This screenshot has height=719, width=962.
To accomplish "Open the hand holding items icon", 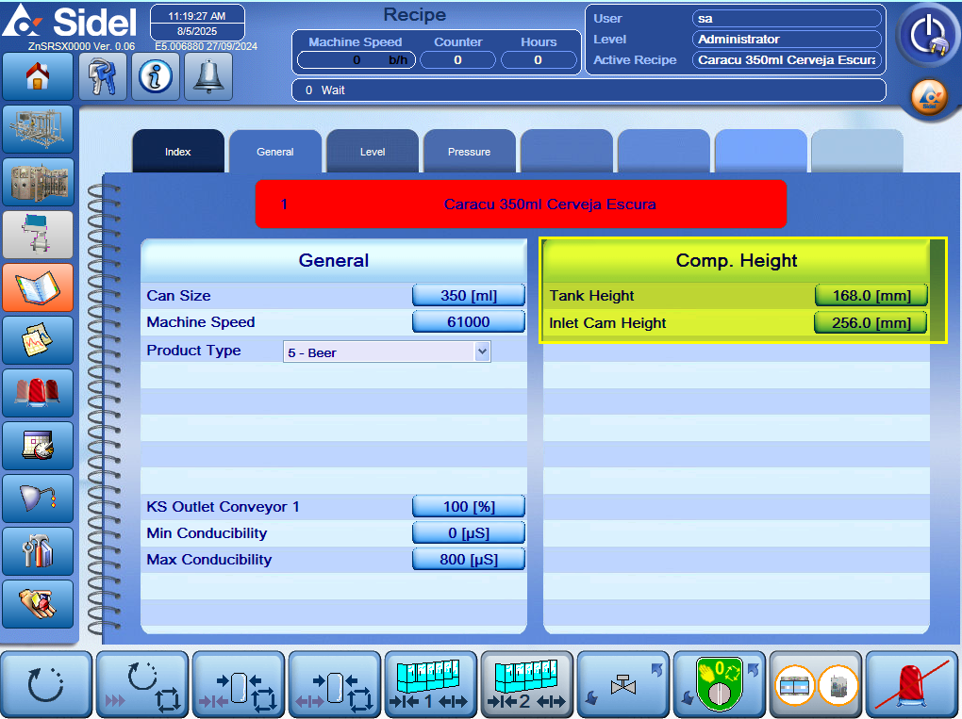I will [38, 604].
